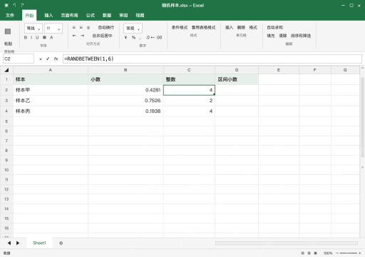
Task: Switch to the 数据 ribbon tab
Action: tap(107, 15)
